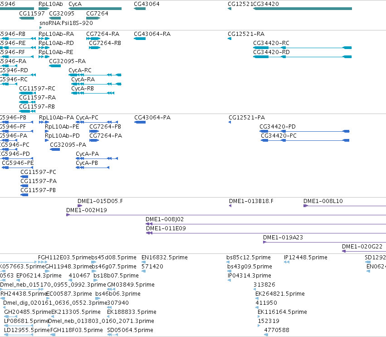Image resolution: width=386 pixels, height=337 pixels.
Task: Click the CG11597-RA transcript label
Action: point(37,97)
